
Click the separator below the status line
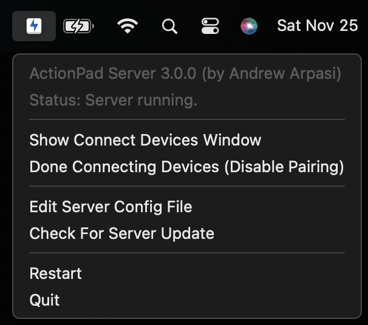pos(187,119)
